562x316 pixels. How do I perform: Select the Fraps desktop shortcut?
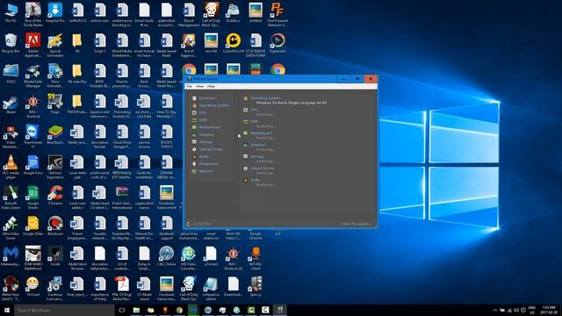tap(55, 104)
